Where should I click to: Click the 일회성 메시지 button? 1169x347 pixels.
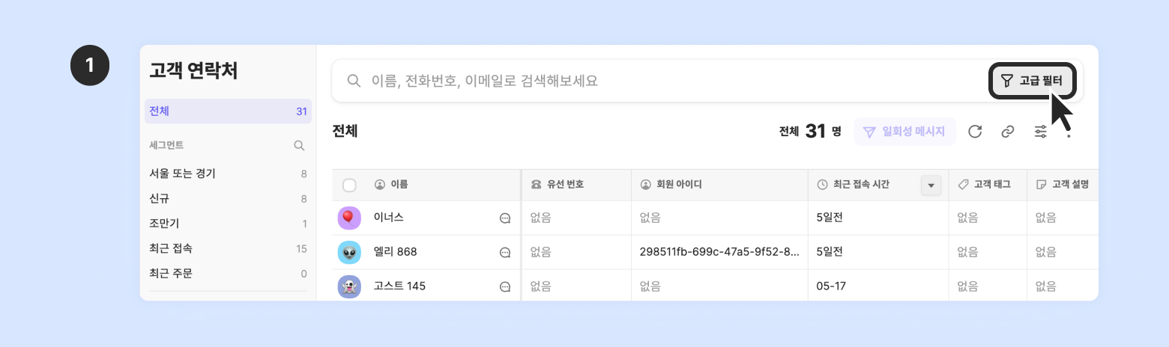point(904,132)
